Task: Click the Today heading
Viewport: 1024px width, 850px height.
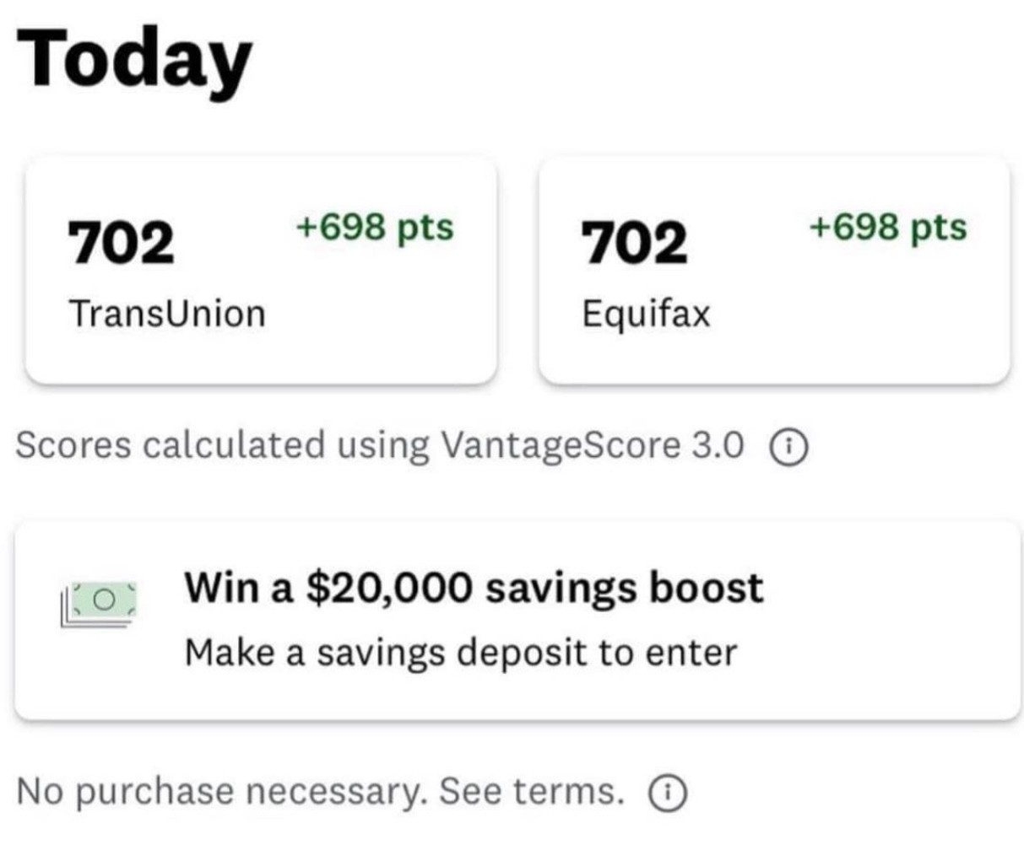Action: pos(133,61)
